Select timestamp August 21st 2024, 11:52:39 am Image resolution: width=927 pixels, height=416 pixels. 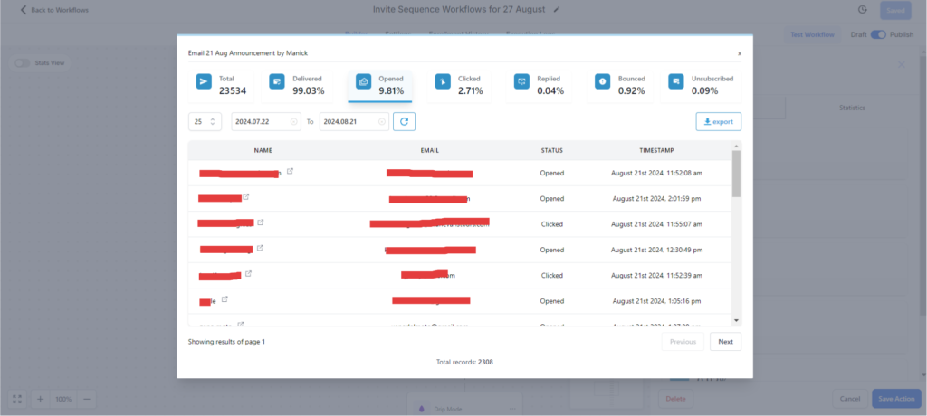(656, 275)
